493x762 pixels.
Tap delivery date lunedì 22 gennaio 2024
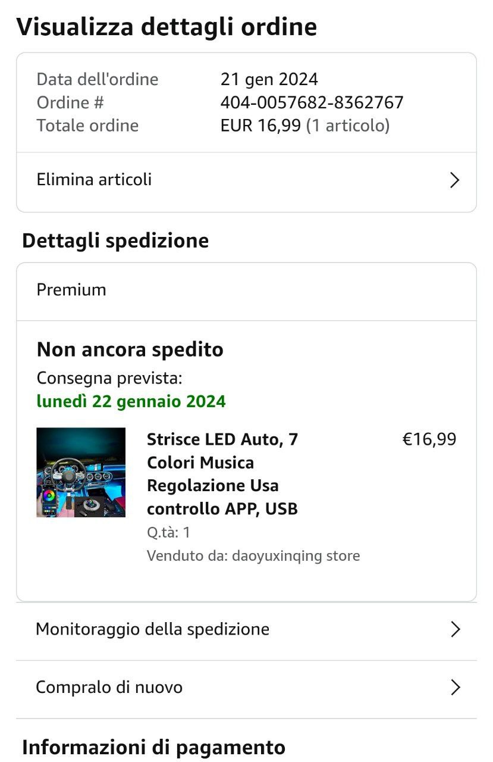pos(131,401)
